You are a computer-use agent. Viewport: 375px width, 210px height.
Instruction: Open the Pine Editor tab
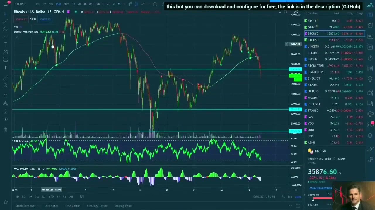coord(72,206)
